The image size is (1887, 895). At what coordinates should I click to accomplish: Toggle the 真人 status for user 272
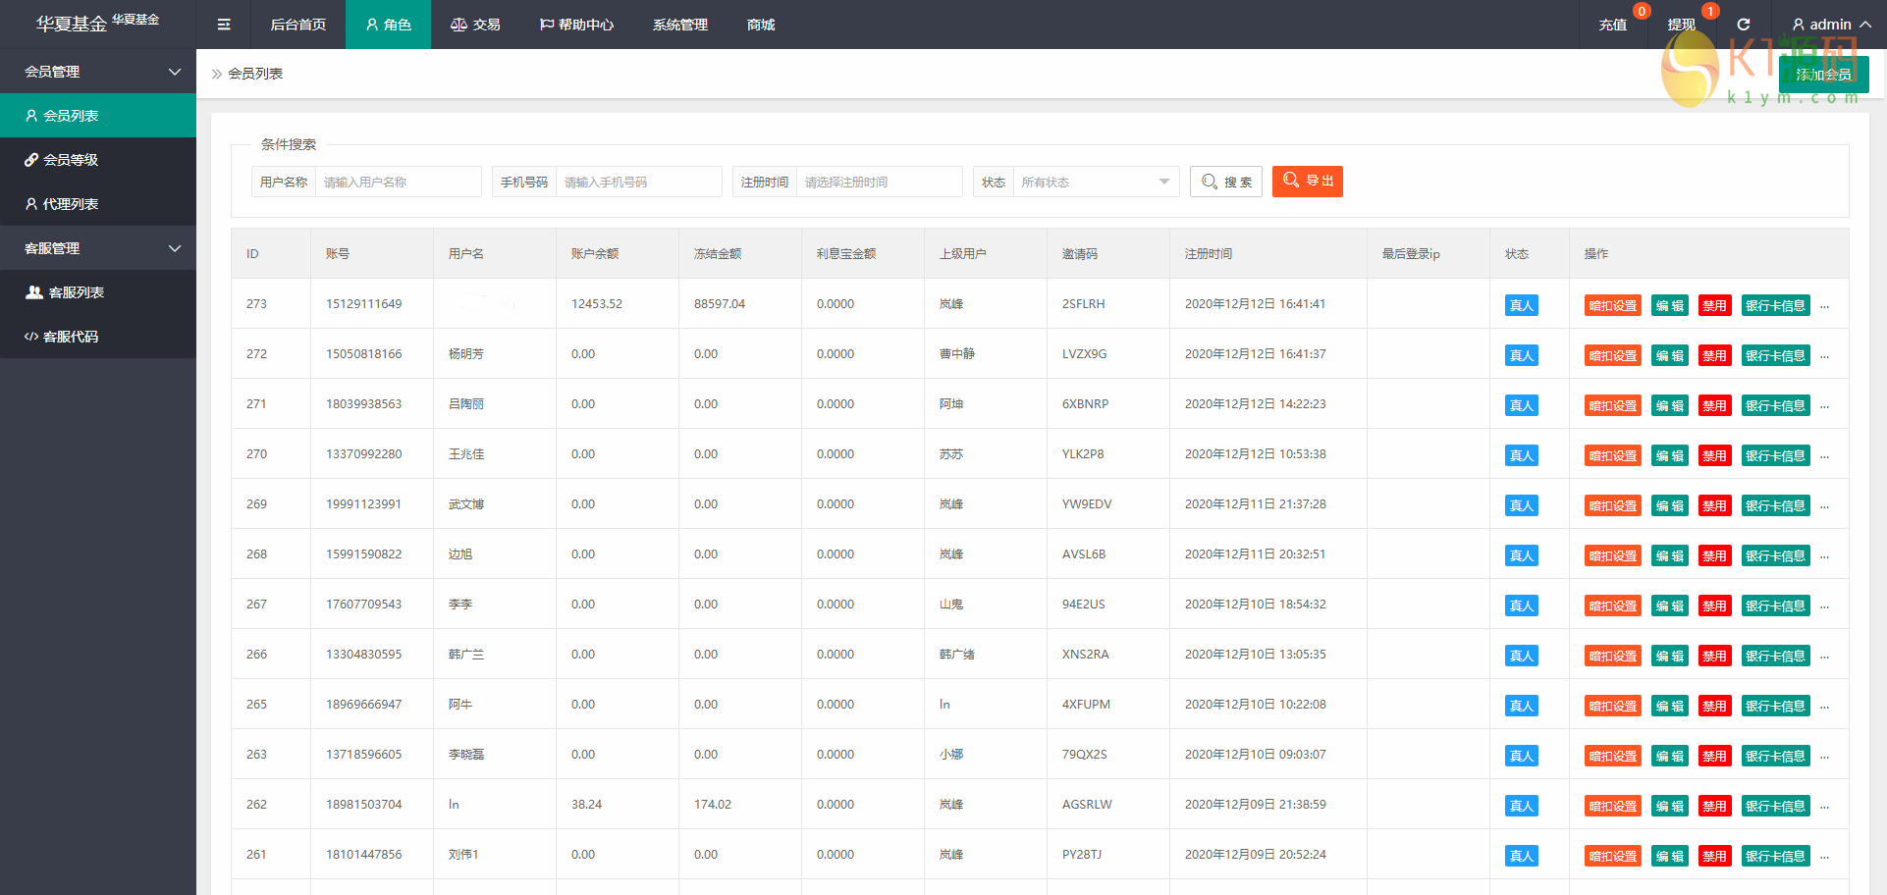click(x=1521, y=355)
